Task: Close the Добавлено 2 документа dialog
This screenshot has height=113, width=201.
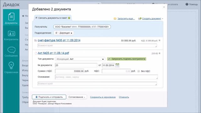Action: pyautogui.click(x=164, y=7)
